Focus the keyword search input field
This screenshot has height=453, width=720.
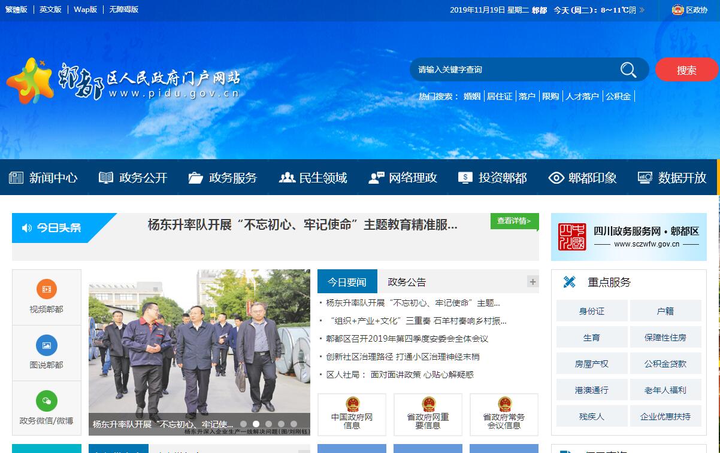pyautogui.click(x=515, y=70)
